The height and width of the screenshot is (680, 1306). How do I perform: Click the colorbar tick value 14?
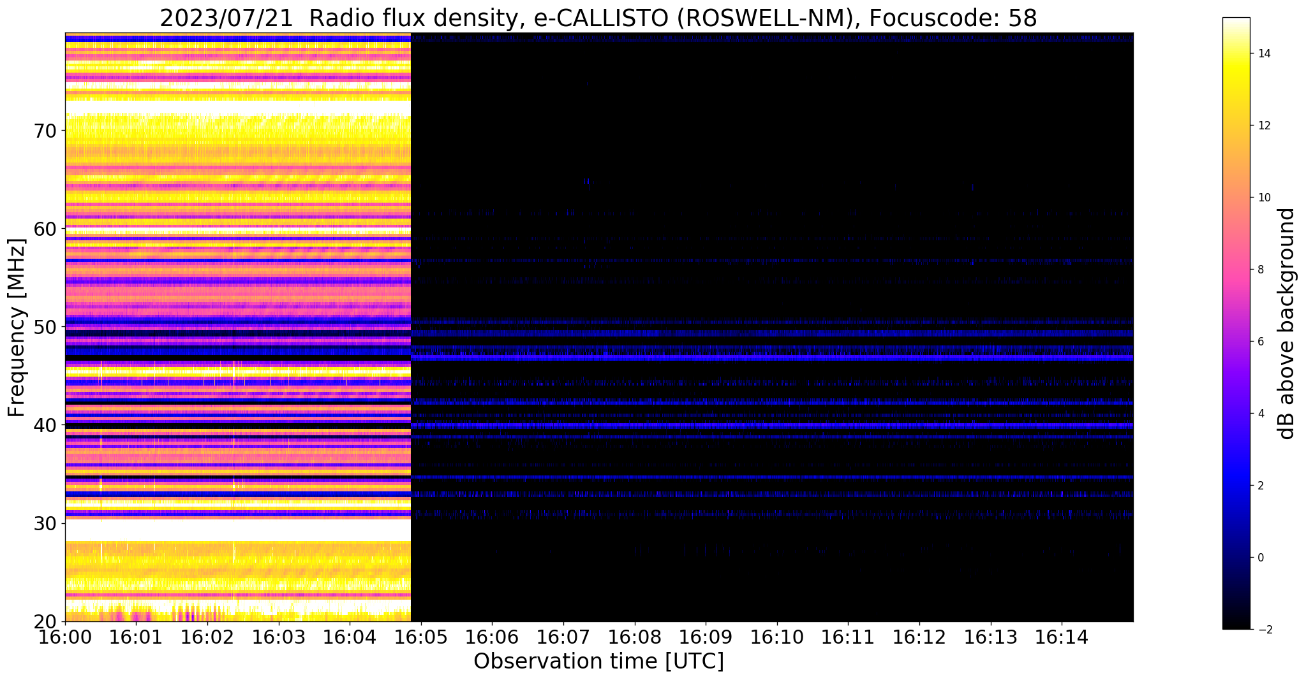[1264, 54]
